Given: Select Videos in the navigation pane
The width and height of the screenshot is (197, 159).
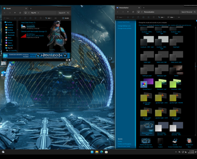Looking at the screenshot, I should pyautogui.click(x=9, y=43).
